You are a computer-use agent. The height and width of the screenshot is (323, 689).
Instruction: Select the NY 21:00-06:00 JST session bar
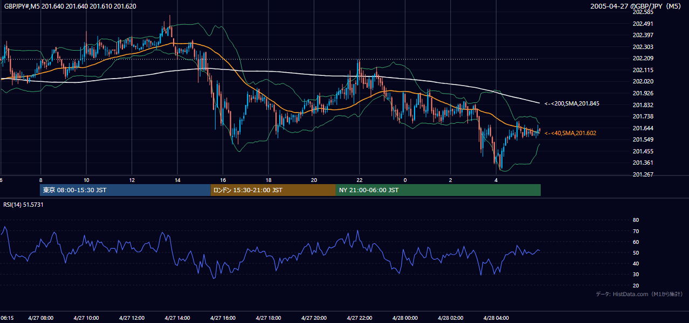click(x=438, y=190)
